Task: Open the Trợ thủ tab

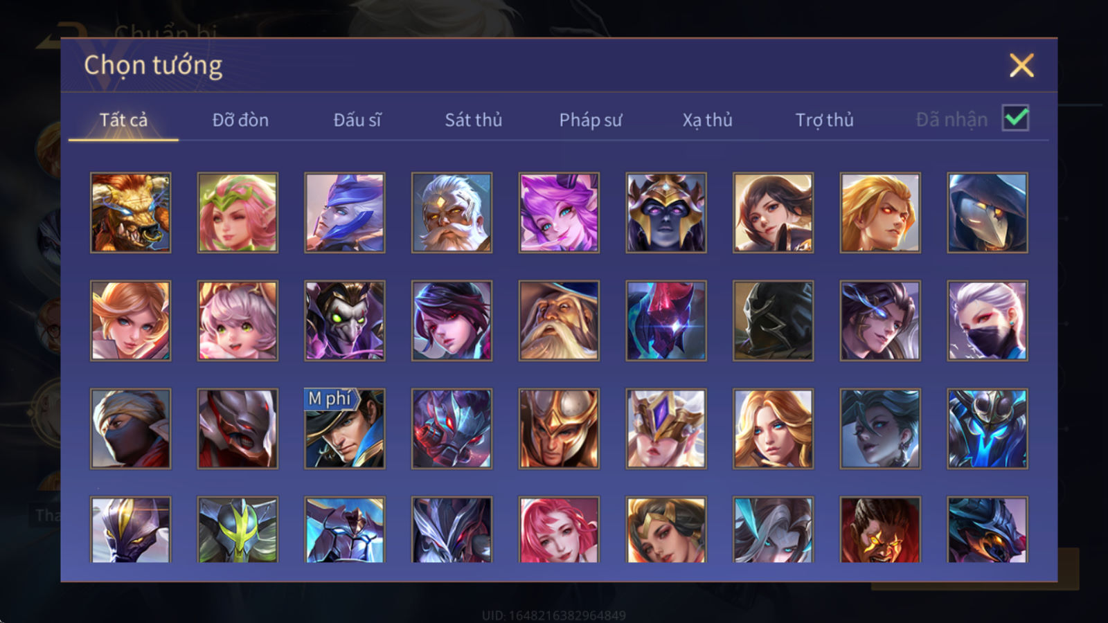Action: click(x=824, y=120)
